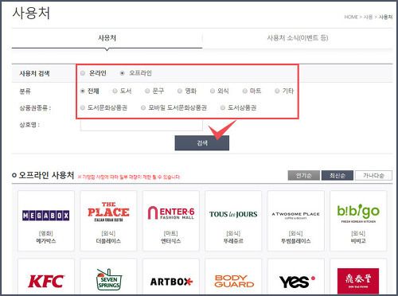Open the A Twosome Place card
Image resolution: width=398 pixels, height=296 pixels.
296,220
